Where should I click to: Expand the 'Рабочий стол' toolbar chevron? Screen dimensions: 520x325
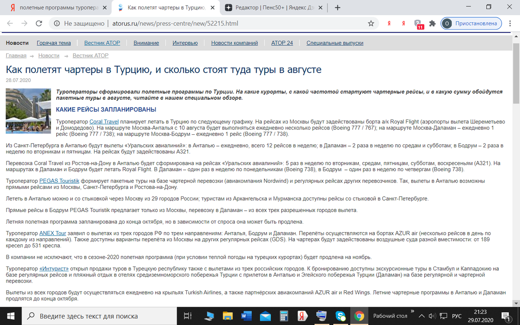(x=413, y=311)
